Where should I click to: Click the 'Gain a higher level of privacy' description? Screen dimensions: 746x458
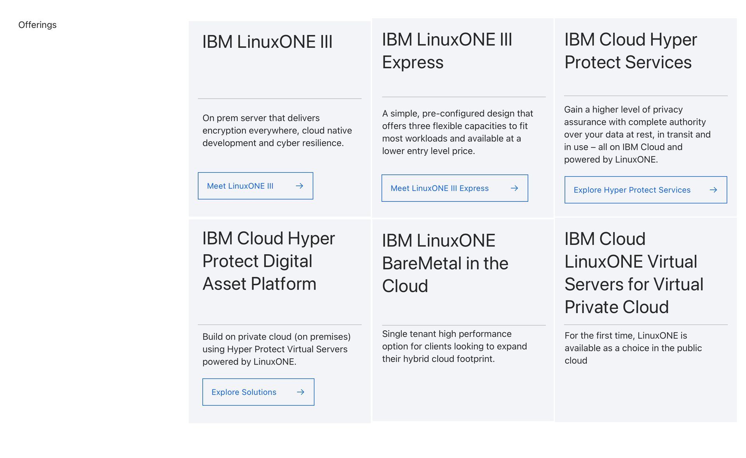coord(637,134)
